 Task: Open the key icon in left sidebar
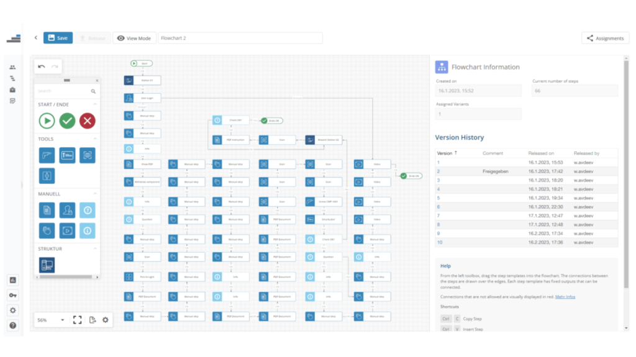(12, 295)
